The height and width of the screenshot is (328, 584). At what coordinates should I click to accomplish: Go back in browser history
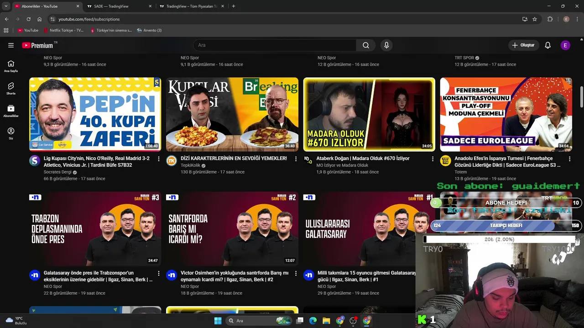(6, 19)
